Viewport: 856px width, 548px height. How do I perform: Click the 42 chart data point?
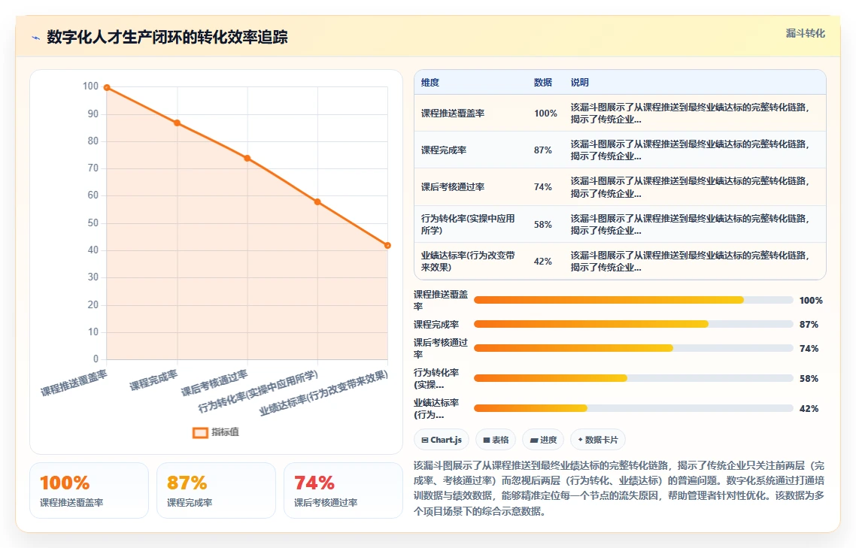tap(387, 246)
